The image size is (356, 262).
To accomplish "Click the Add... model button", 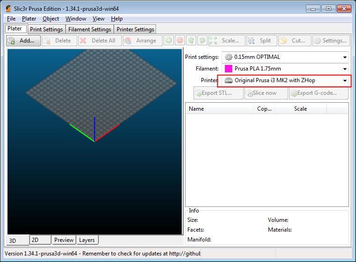I will pyautogui.click(x=23, y=41).
